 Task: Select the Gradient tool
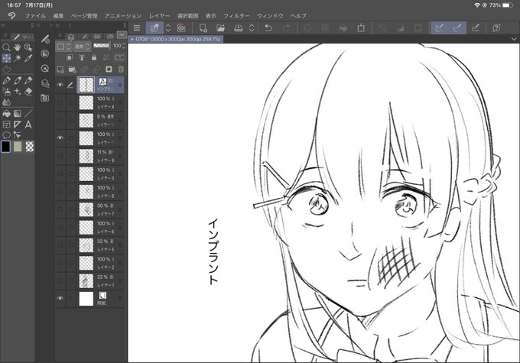pos(18,114)
